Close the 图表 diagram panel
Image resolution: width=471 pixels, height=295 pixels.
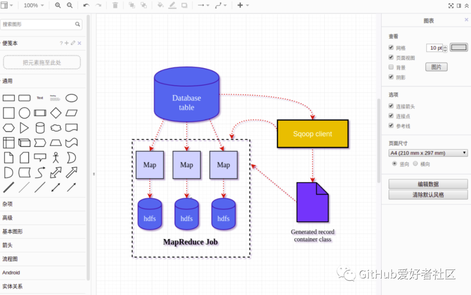point(466,20)
